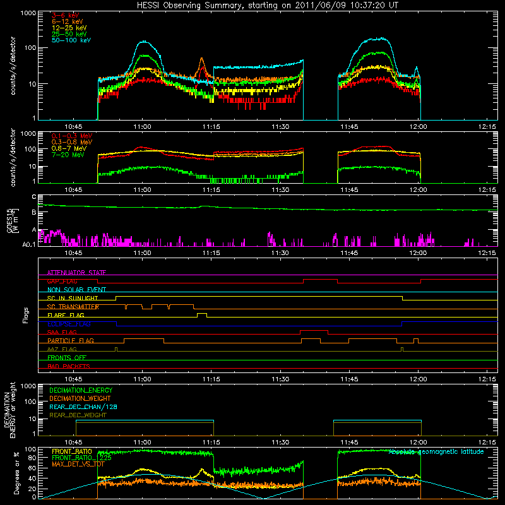The width and height of the screenshot is (505, 505).
Task: Click the 0.8-7 MeV legend label
Action: (x=69, y=148)
